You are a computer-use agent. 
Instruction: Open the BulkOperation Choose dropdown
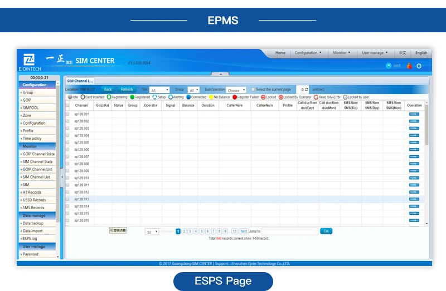click(x=236, y=90)
